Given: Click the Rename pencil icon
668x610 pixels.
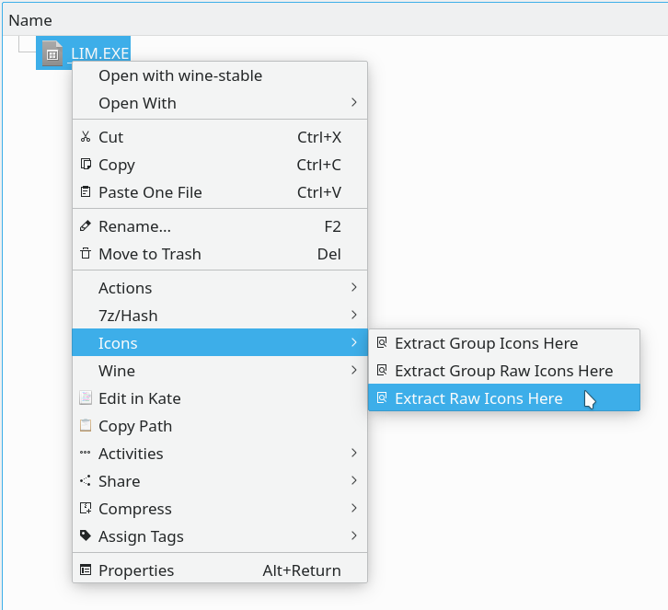Looking at the screenshot, I should [x=86, y=225].
